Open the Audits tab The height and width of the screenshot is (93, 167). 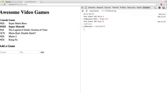[x=139, y=7]
